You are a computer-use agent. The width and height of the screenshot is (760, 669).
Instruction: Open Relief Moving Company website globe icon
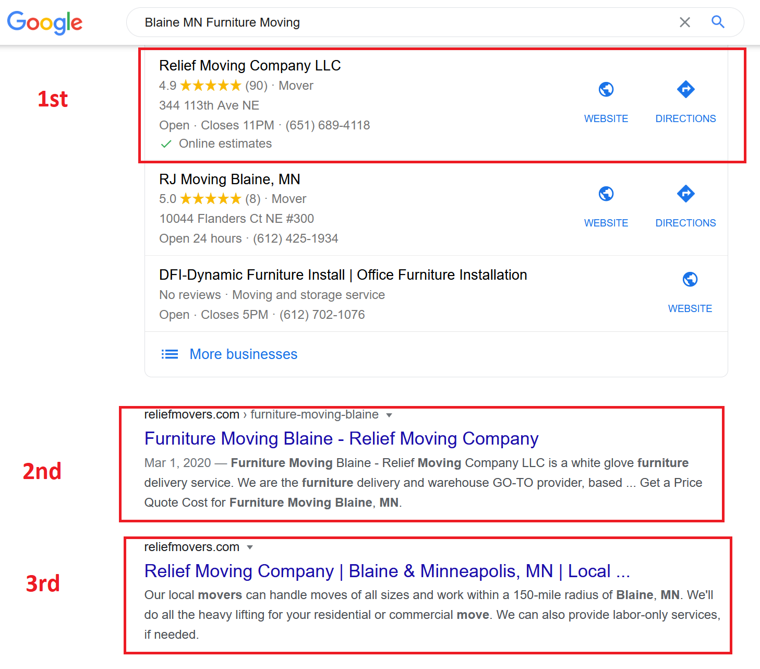[606, 90]
